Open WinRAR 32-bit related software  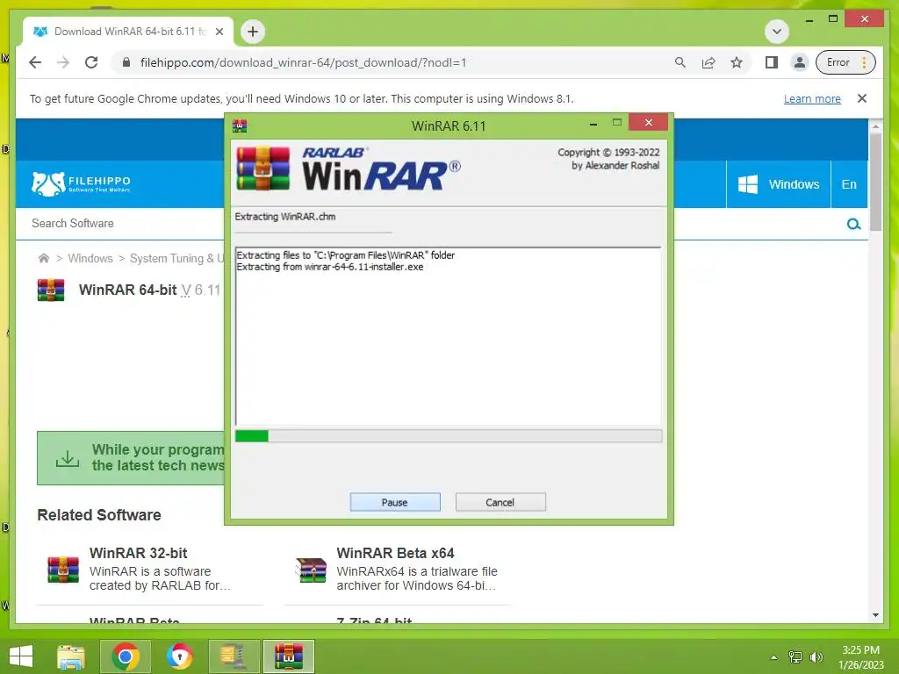pos(138,553)
